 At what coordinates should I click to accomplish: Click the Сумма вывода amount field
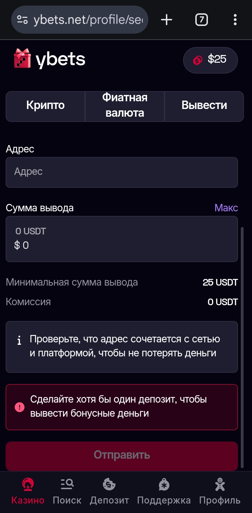pos(121,239)
